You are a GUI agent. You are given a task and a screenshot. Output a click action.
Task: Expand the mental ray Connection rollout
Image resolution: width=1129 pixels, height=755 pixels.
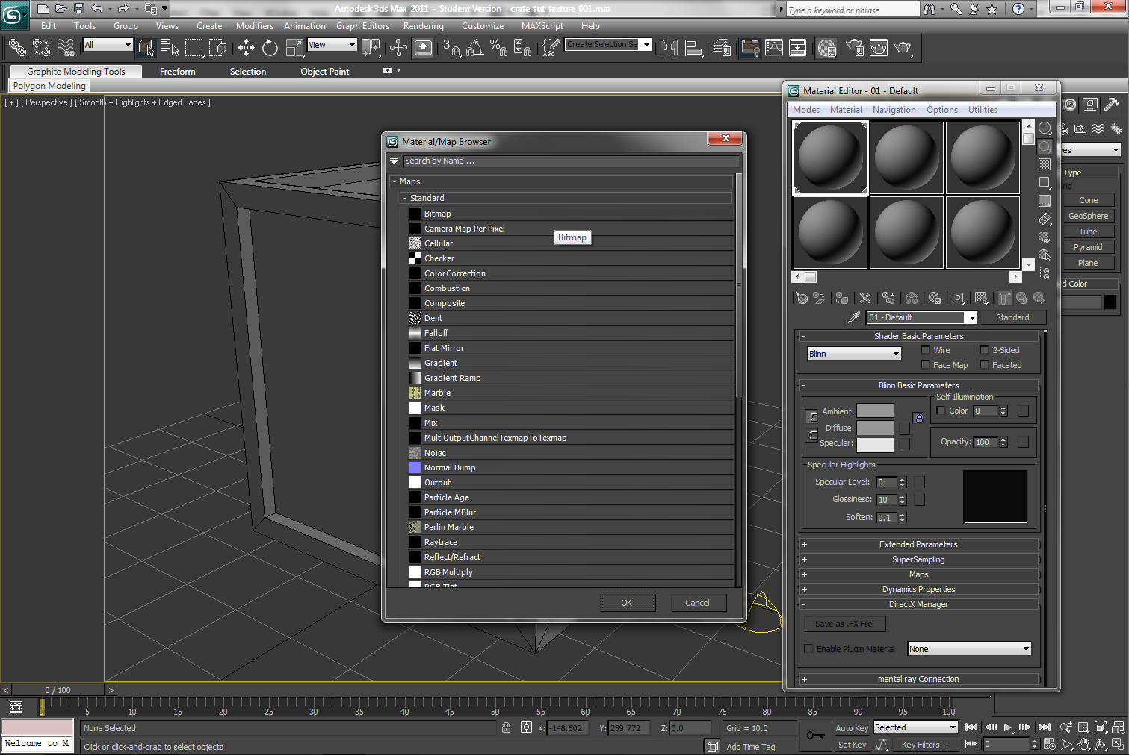(x=918, y=678)
